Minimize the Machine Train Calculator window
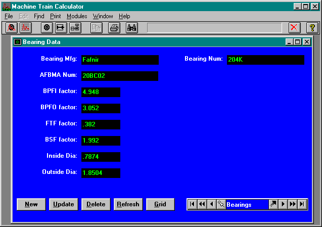The height and width of the screenshot is (227, 322). click(297, 7)
